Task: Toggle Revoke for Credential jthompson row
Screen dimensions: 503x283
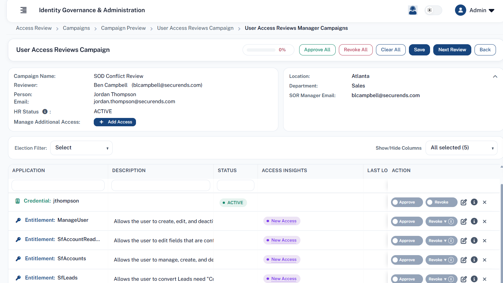Action: 441,202
